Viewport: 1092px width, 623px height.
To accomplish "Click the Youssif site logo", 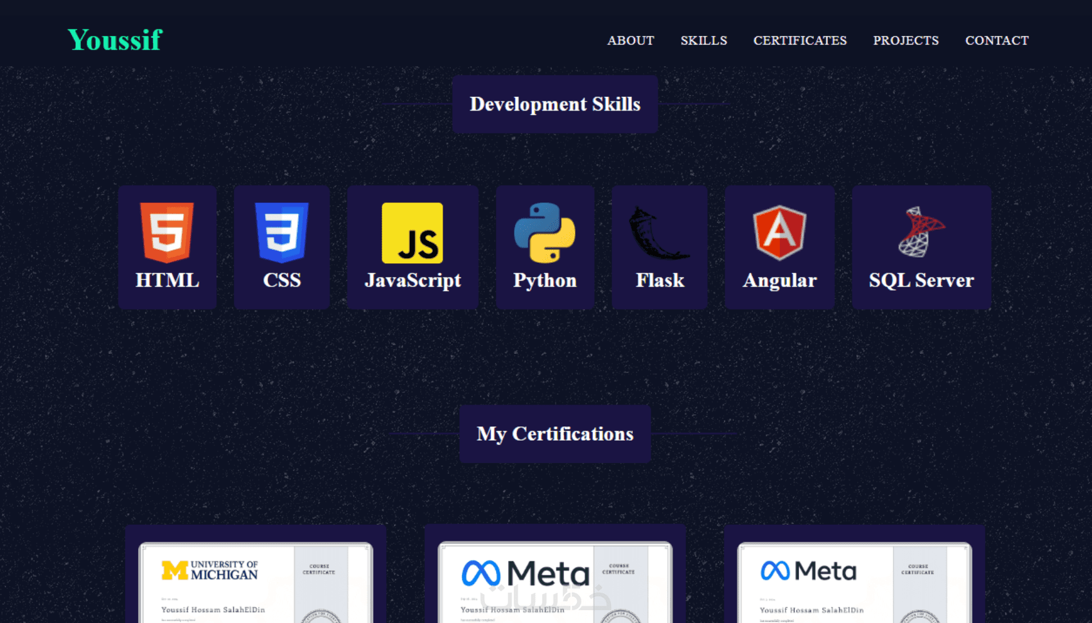I will 115,40.
